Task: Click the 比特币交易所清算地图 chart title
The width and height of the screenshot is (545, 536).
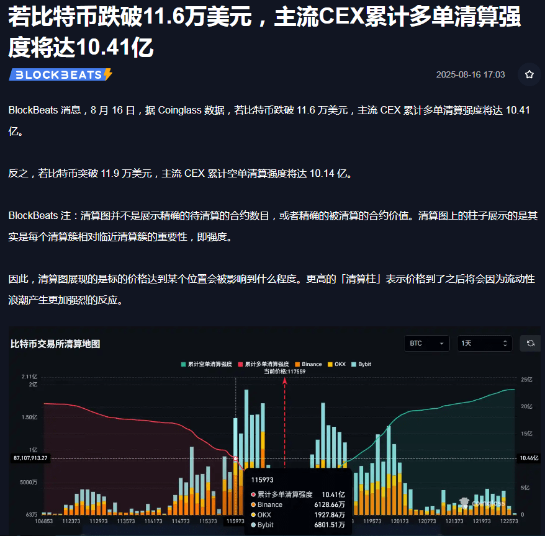Action: [55, 344]
